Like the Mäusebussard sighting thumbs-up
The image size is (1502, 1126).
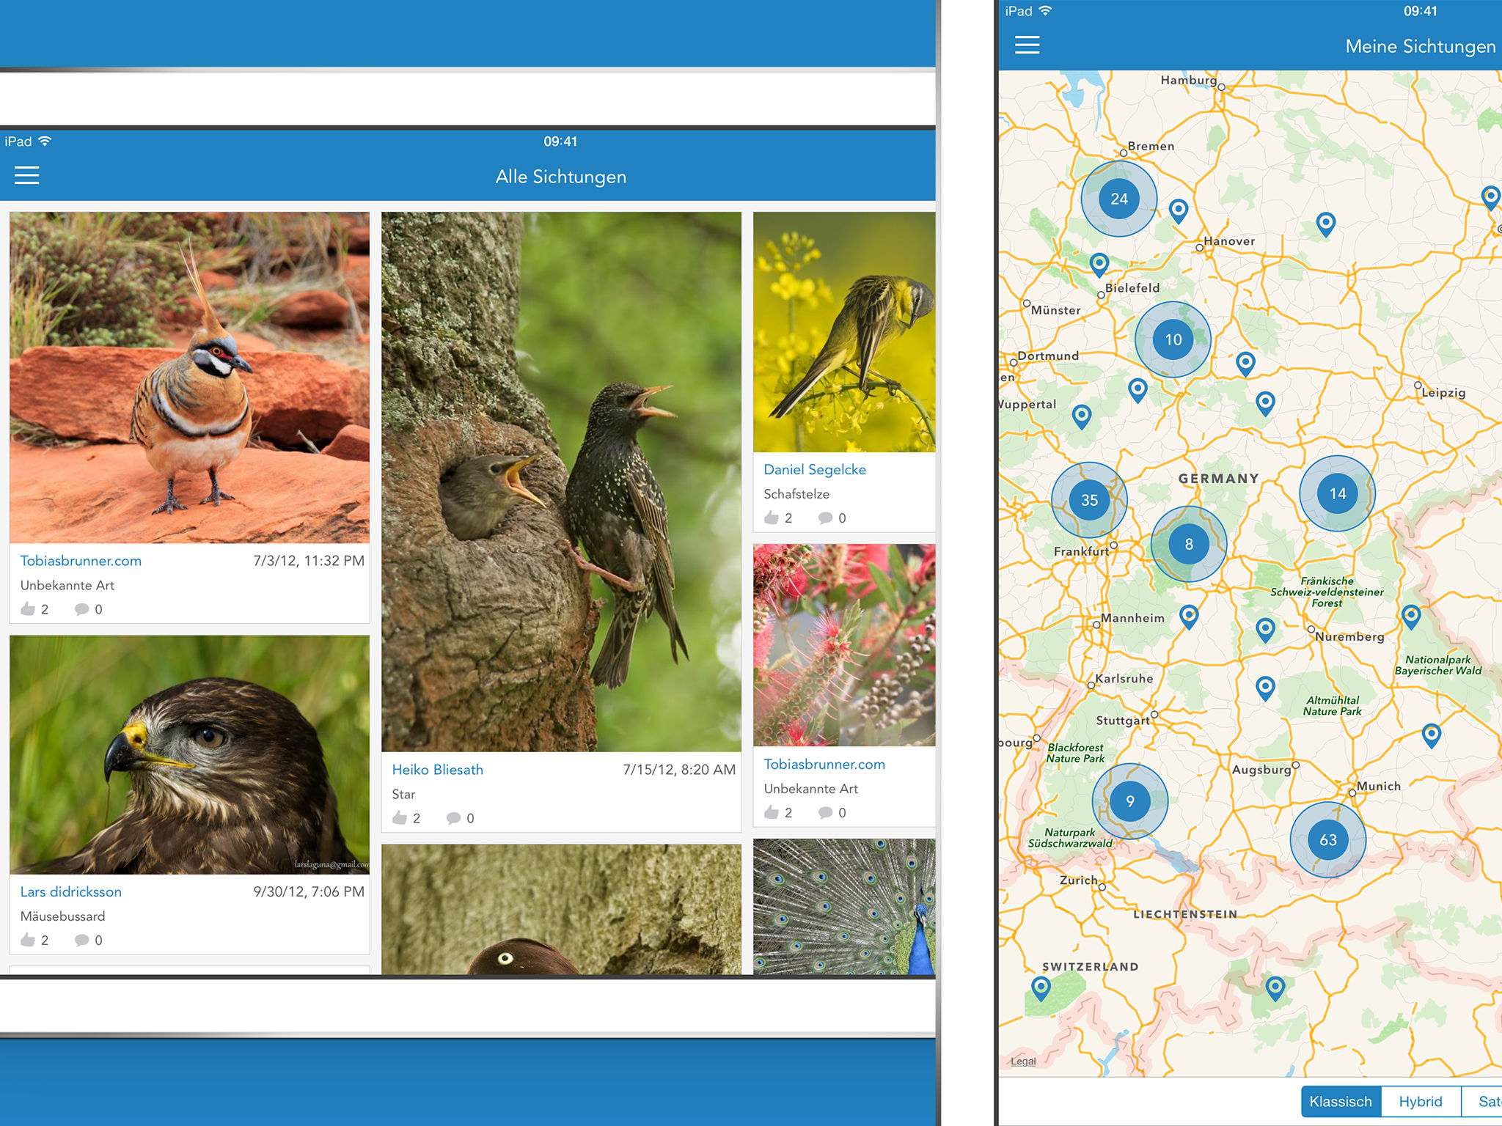pos(29,940)
